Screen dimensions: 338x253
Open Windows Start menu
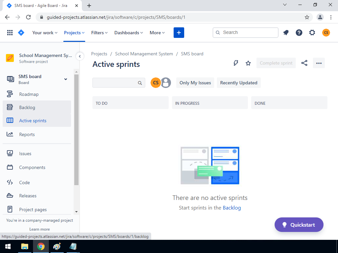[8, 246]
